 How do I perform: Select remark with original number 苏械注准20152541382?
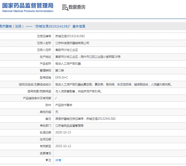point(85,119)
